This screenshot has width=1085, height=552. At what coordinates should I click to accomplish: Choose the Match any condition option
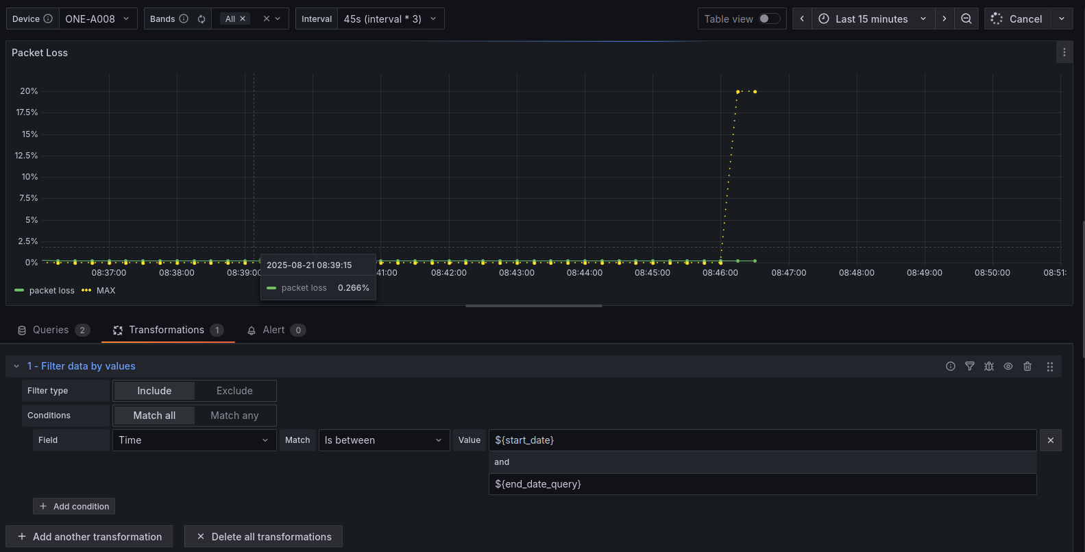(234, 416)
